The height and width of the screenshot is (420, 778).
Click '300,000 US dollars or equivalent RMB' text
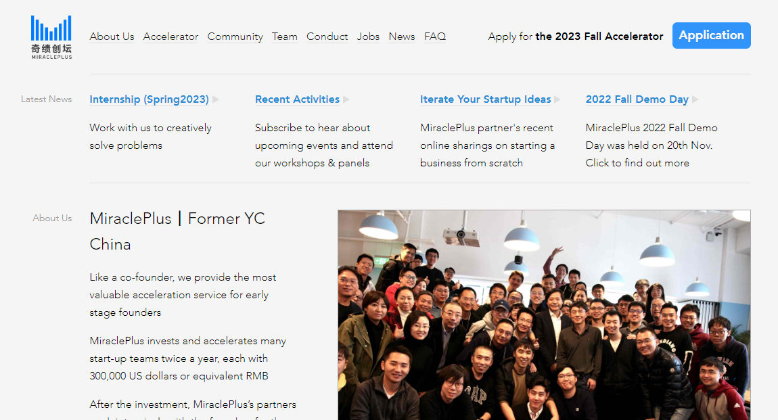pyautogui.click(x=179, y=376)
